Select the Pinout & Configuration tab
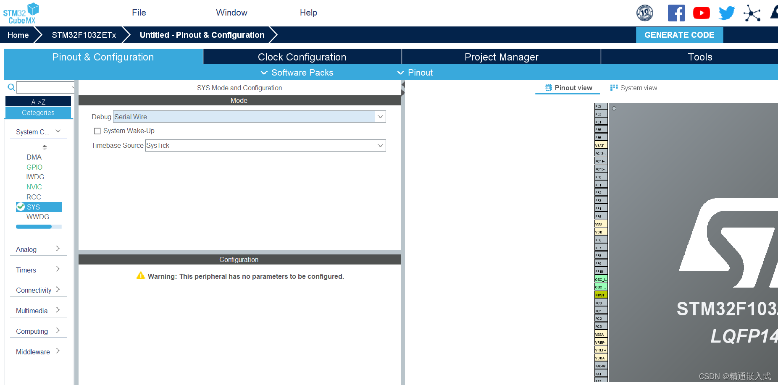 pyautogui.click(x=103, y=57)
